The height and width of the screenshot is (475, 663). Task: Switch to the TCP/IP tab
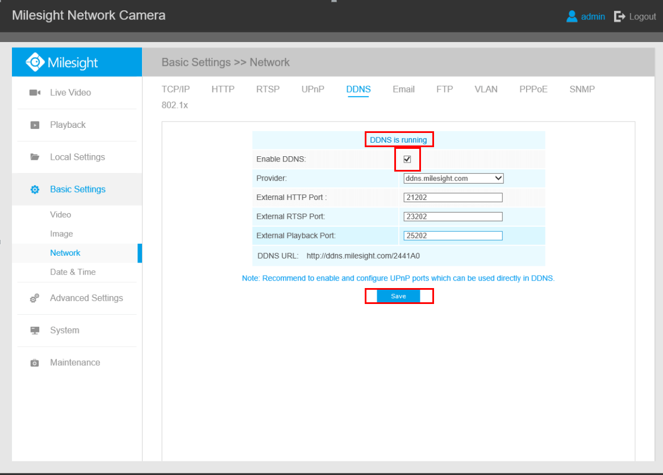coord(176,89)
